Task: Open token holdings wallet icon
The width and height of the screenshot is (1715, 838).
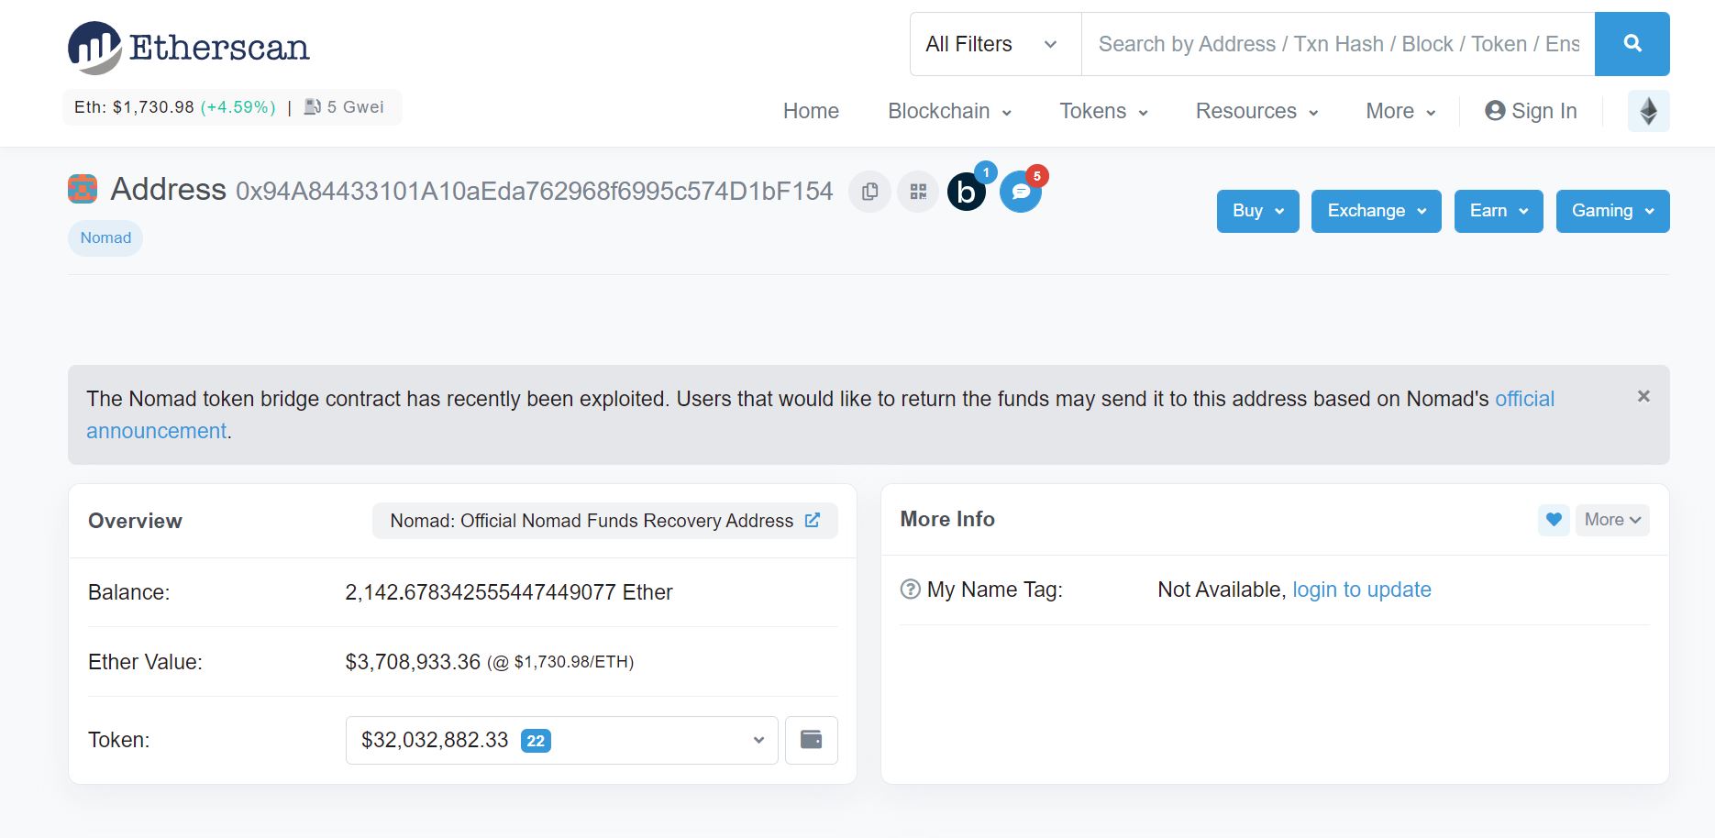Action: (812, 740)
